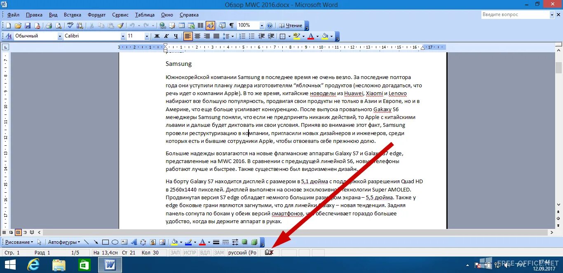Viewport: 563px width, 273px height.
Task: Open the Правка menu
Action: tap(34, 15)
